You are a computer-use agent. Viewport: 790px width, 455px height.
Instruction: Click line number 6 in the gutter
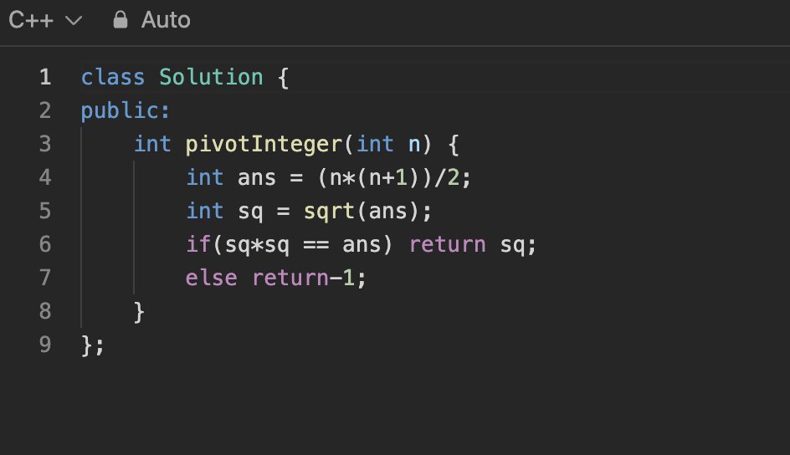45,244
